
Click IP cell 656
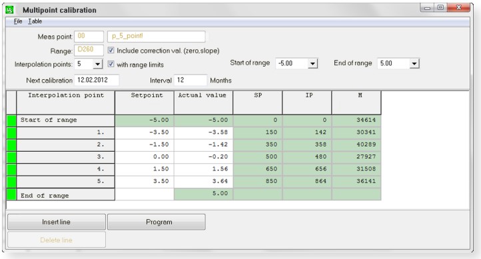[x=307, y=170]
